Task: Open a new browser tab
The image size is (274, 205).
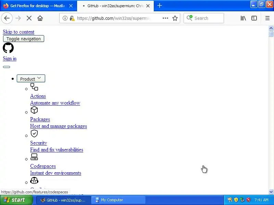Action: 159,6
